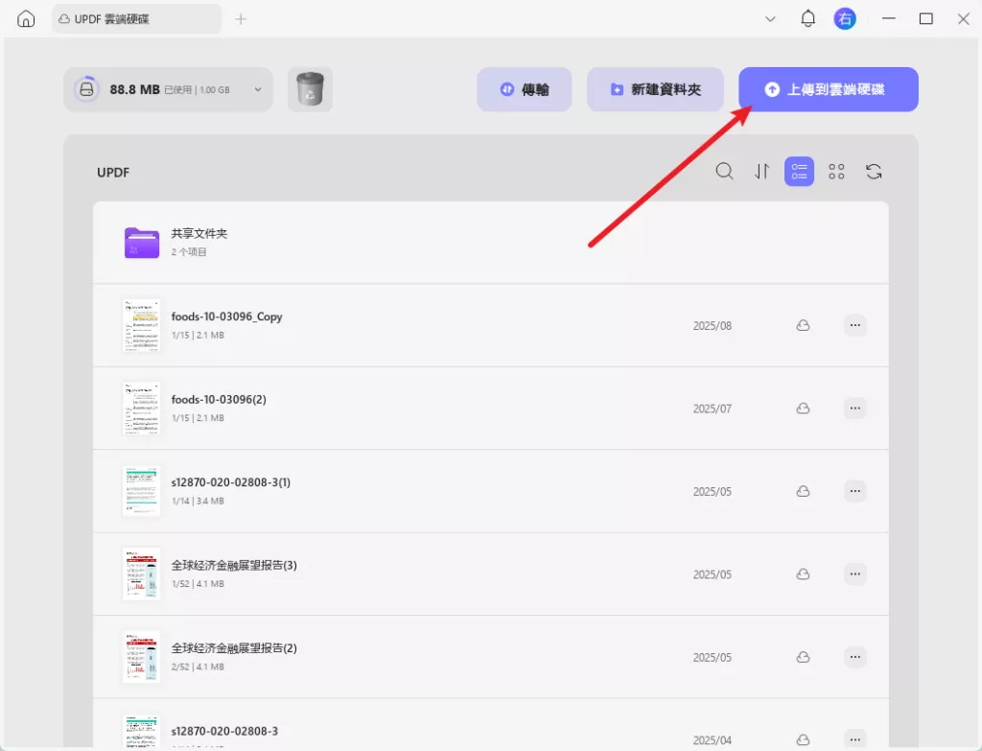This screenshot has height=751, width=982.
Task: Select the UPDF 雲端硬碟 tab
Action: coord(136,19)
